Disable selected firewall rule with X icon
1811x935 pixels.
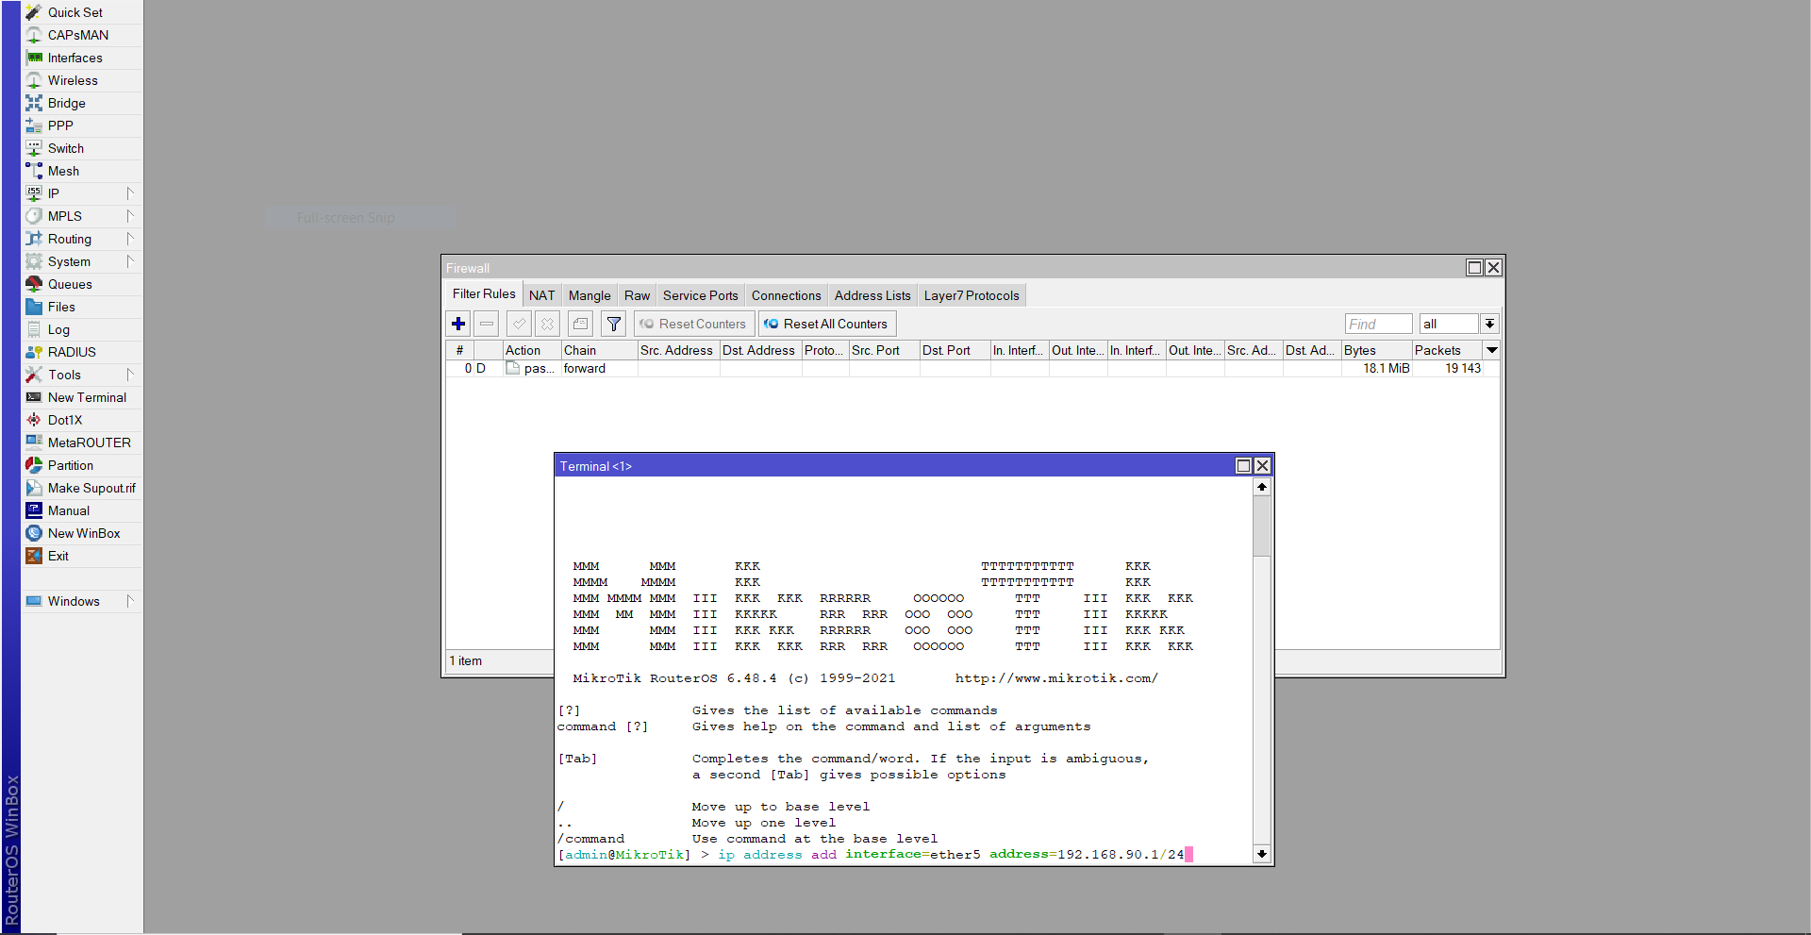point(547,324)
